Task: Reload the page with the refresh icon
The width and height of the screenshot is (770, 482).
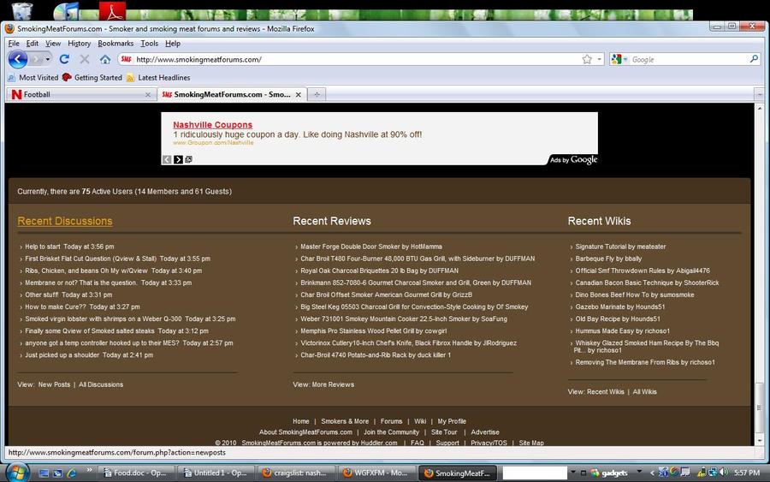Action: pyautogui.click(x=64, y=59)
